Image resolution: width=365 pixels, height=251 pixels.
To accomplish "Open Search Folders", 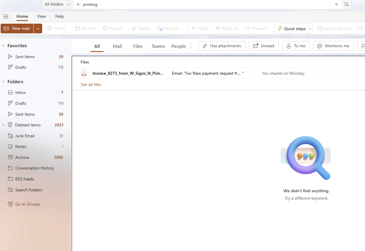I will (35, 190).
